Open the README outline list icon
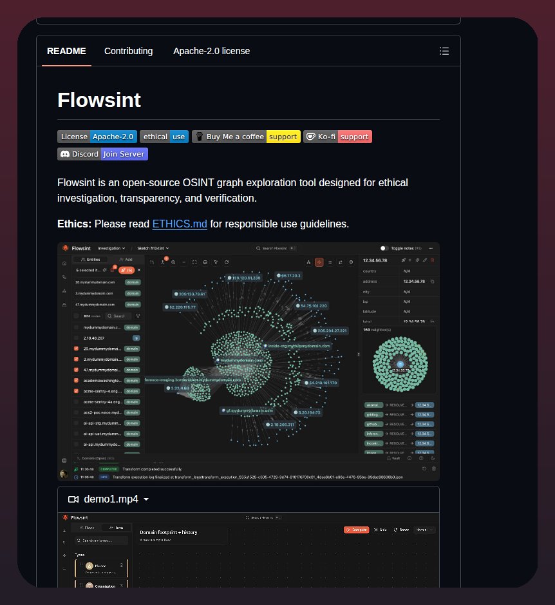The image size is (555, 605). point(444,51)
